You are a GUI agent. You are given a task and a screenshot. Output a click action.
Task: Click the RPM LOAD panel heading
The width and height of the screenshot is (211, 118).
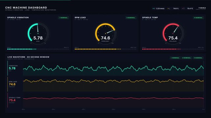[x=80, y=18]
